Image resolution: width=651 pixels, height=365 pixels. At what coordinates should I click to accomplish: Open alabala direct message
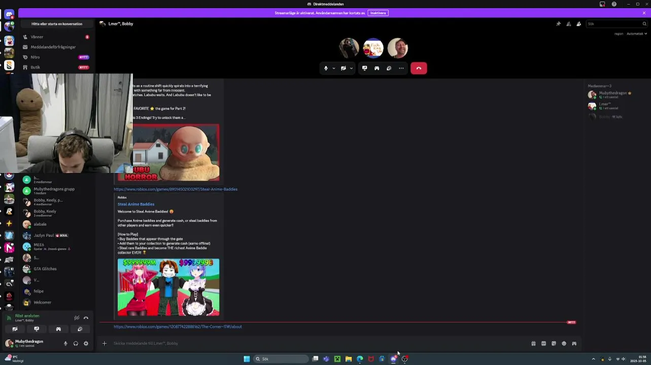coord(56,224)
